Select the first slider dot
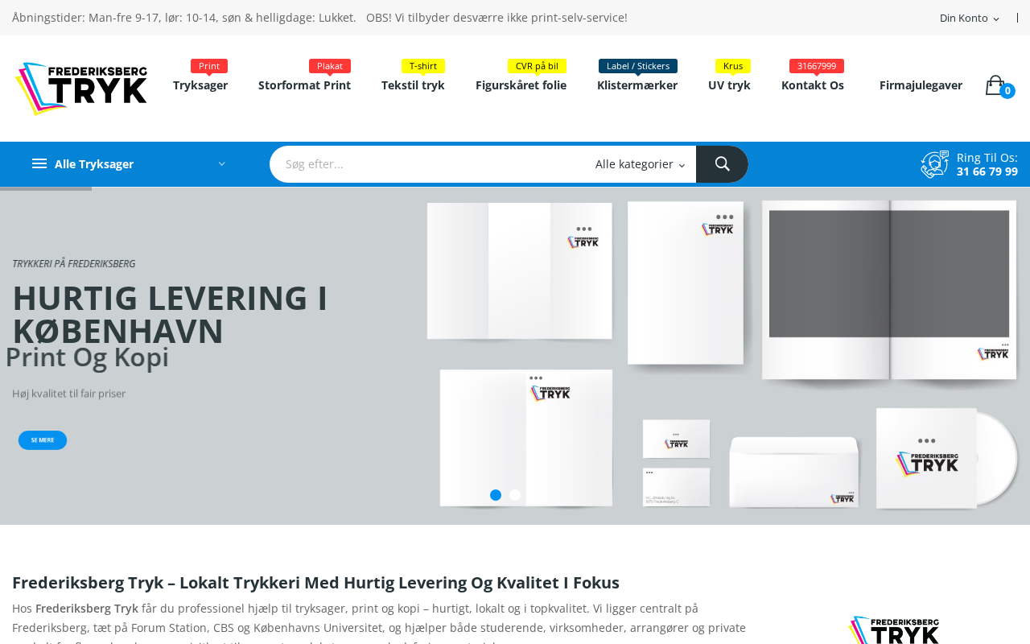This screenshot has width=1030, height=644. click(496, 495)
